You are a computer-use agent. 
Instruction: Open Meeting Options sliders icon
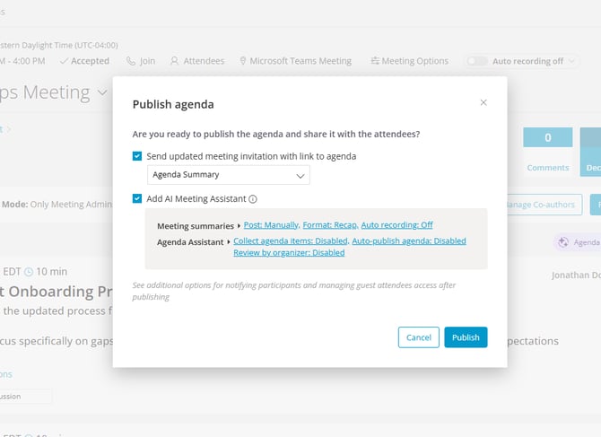[375, 60]
